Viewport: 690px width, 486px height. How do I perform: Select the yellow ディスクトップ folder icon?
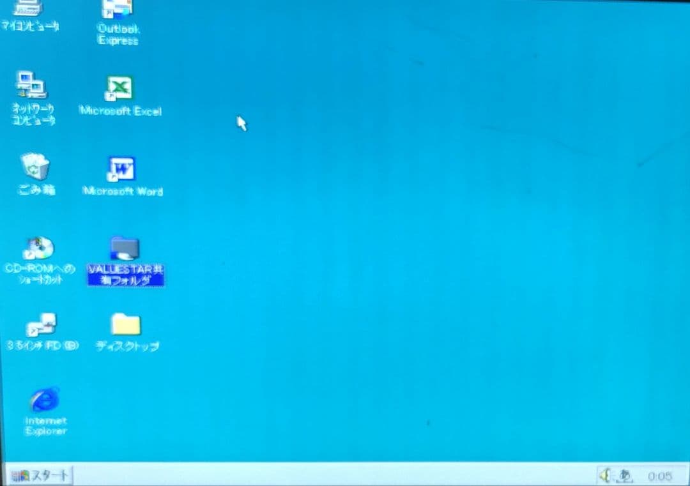pos(126,324)
